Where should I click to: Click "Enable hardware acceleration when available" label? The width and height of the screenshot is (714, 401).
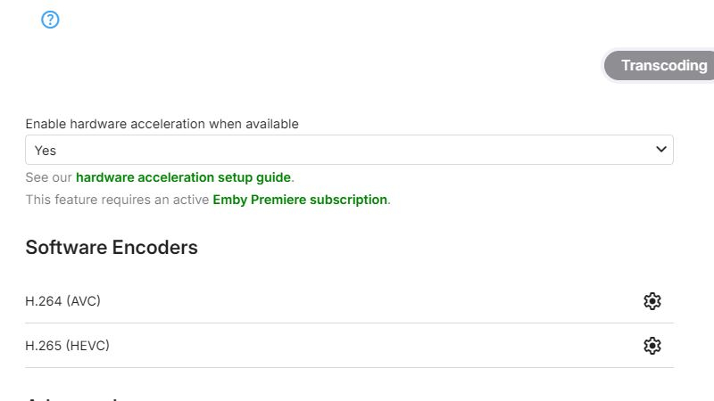pos(162,124)
